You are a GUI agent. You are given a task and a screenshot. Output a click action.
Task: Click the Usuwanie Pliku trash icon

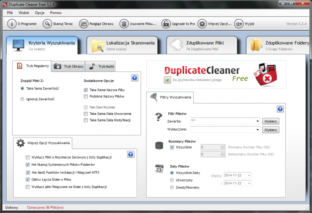click(x=124, y=24)
